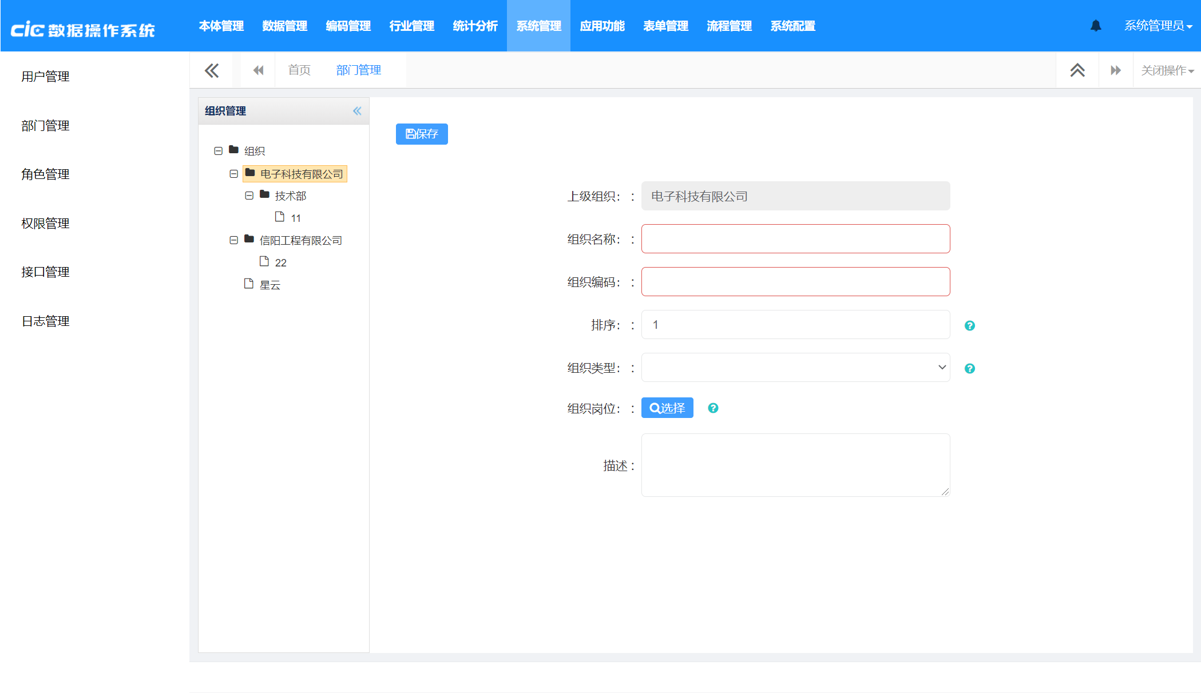Click the 选择 button for 组织岗位
Image resolution: width=1201 pixels, height=693 pixels.
click(x=667, y=408)
